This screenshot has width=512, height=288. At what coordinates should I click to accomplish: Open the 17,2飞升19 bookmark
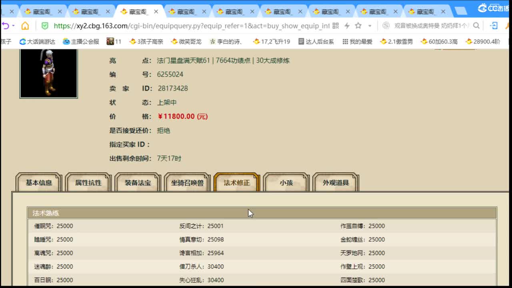pos(272,41)
